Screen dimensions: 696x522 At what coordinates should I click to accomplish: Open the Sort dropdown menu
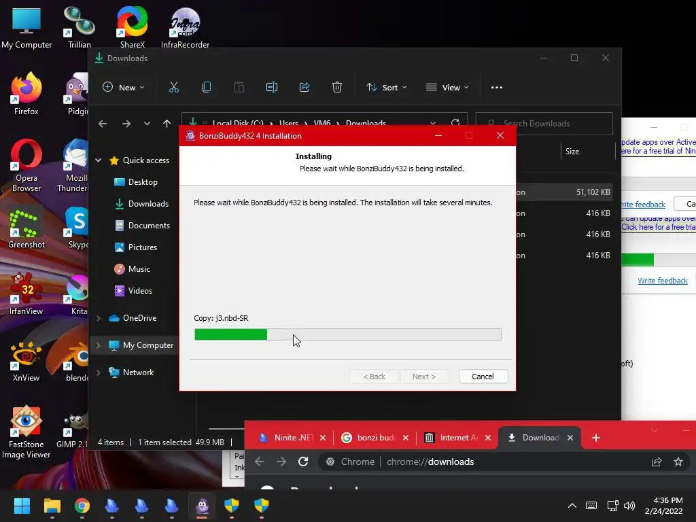(386, 88)
